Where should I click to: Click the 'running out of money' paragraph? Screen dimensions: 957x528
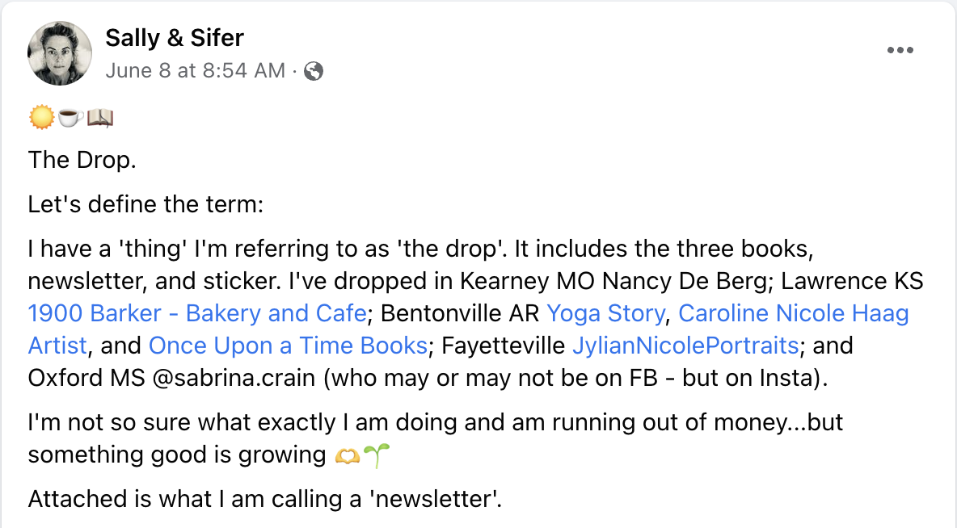[434, 424]
